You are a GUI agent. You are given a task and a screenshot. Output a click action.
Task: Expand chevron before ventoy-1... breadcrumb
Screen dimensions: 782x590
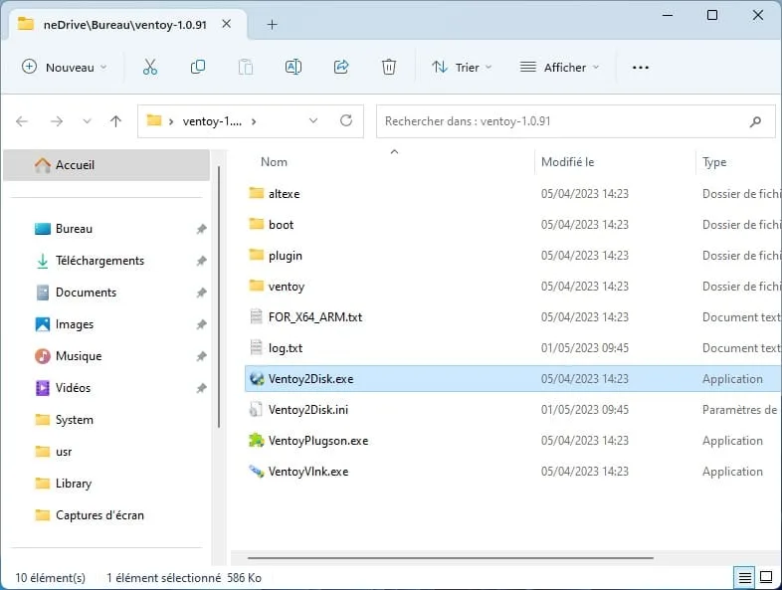tap(171, 121)
